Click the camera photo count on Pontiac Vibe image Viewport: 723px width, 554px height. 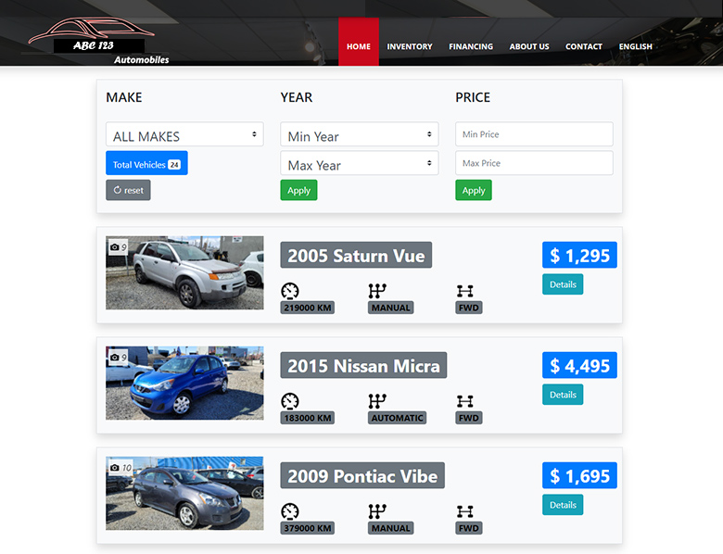point(120,467)
